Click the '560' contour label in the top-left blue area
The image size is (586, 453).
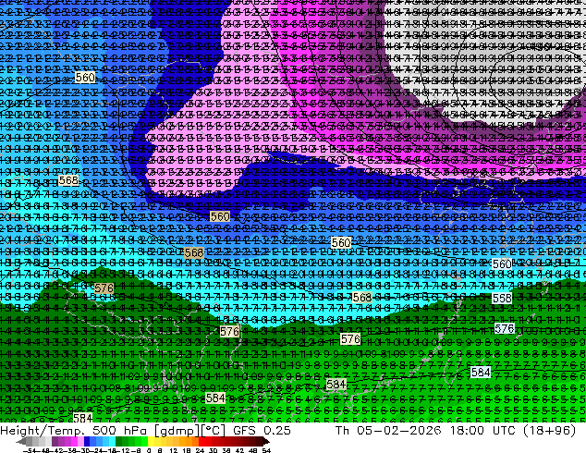coord(85,78)
